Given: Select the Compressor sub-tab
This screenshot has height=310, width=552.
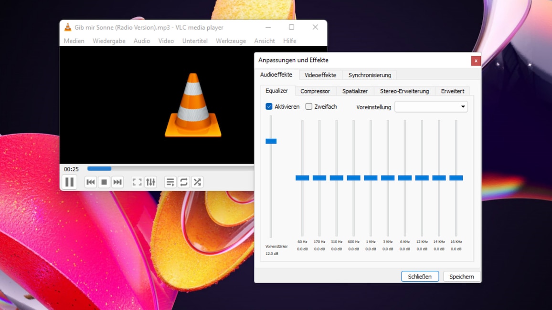Looking at the screenshot, I should click(x=315, y=91).
